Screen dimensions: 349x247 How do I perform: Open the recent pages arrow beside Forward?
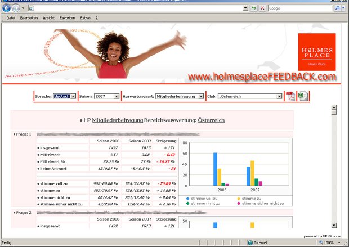(23, 8)
